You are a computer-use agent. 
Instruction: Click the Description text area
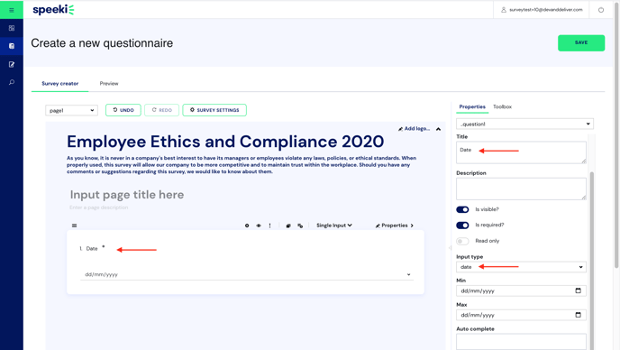point(521,189)
